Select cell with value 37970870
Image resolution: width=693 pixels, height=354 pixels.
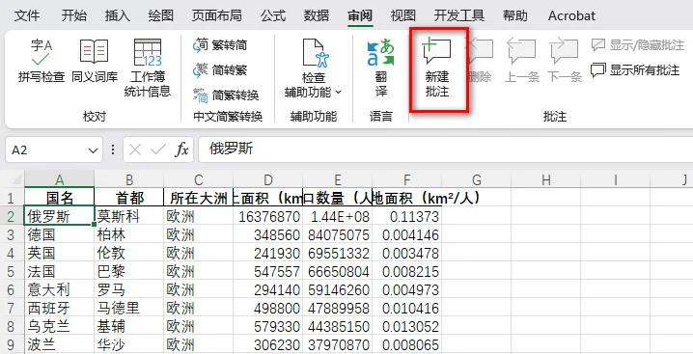[x=337, y=344]
